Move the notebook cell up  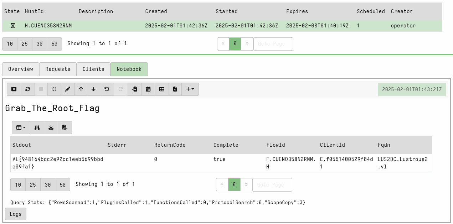point(81,89)
